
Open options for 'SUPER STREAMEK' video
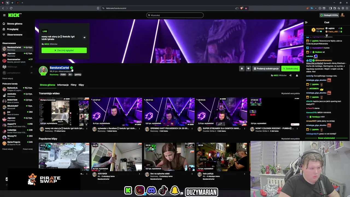point(244,128)
